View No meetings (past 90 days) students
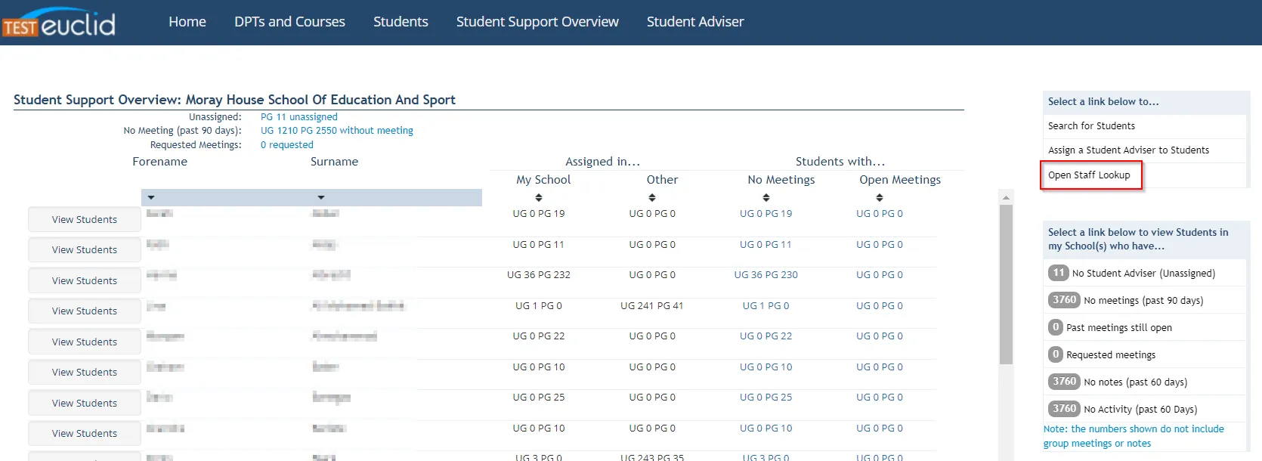Image resolution: width=1262 pixels, height=461 pixels. coord(1143,301)
